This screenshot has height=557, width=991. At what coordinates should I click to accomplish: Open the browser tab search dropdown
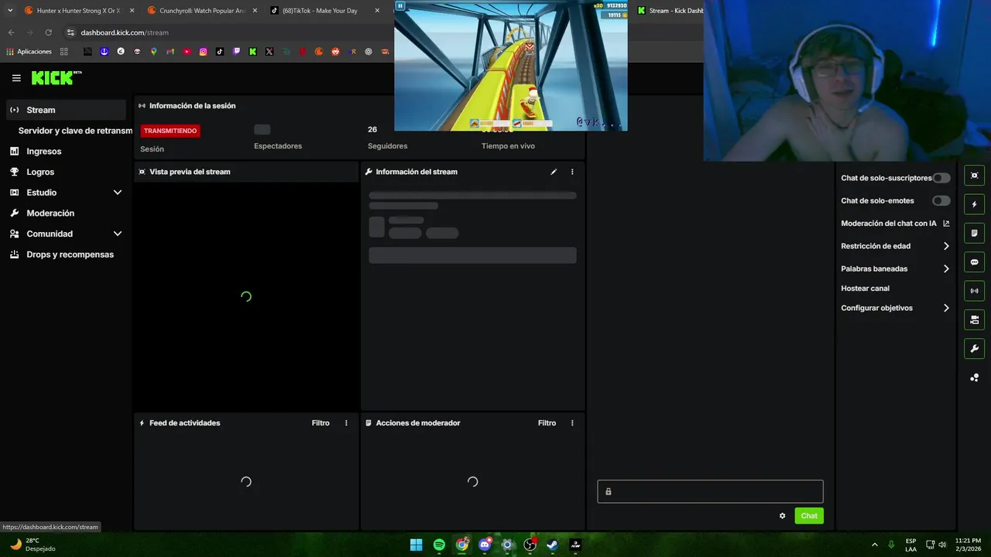click(x=10, y=11)
